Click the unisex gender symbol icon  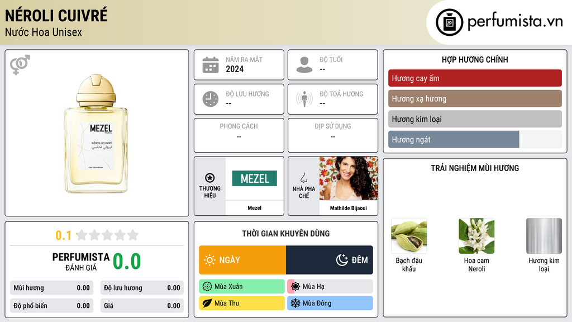tap(20, 65)
